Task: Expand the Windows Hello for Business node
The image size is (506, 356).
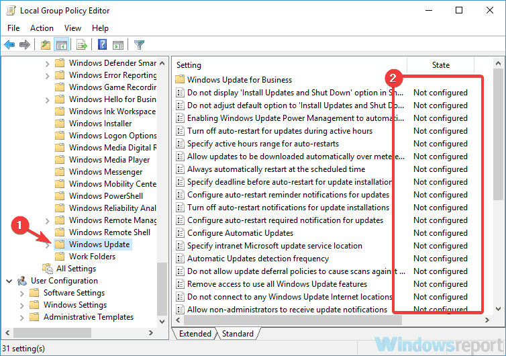Action: point(48,100)
